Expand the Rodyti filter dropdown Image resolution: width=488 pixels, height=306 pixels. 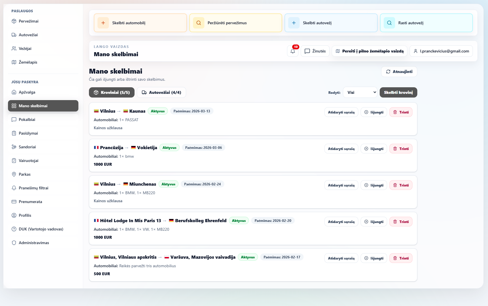(x=360, y=92)
